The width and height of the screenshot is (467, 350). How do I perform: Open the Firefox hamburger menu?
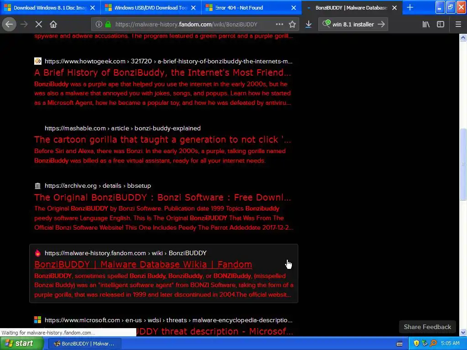coord(458,25)
